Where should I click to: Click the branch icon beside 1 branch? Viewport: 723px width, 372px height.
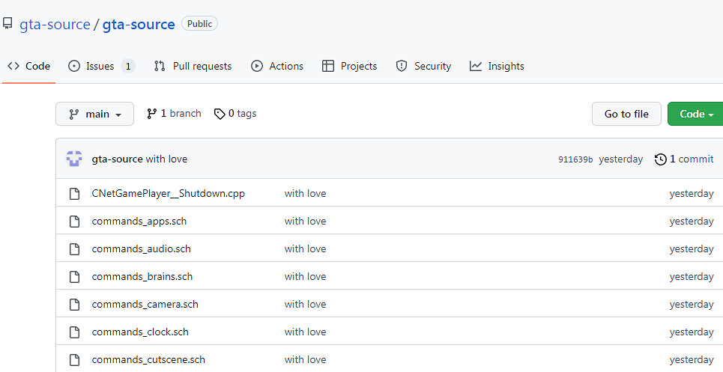tap(152, 114)
